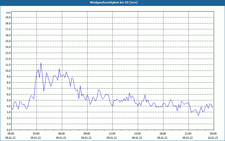Click the "5,0" y-axis value

point(8,100)
